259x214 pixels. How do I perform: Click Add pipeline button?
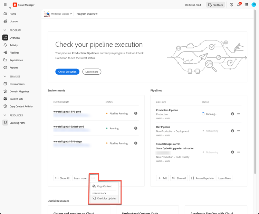pos(163,178)
